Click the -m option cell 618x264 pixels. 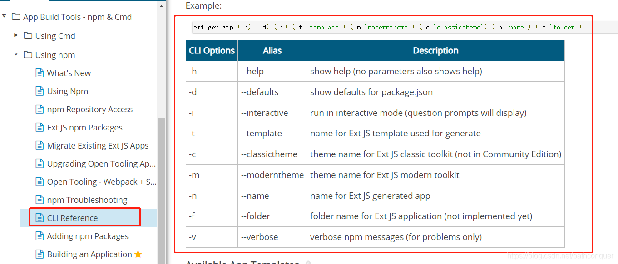tap(212, 175)
